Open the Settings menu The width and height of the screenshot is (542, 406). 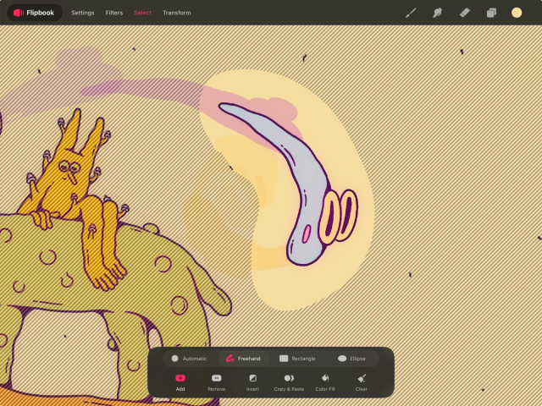point(83,13)
